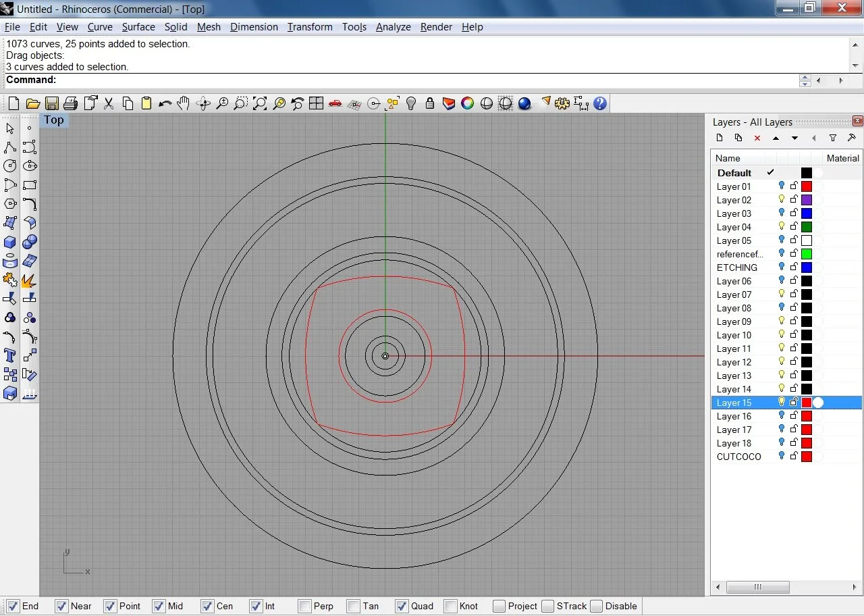Choose the Circle drawing tool
The height and width of the screenshot is (616, 864).
[10, 166]
